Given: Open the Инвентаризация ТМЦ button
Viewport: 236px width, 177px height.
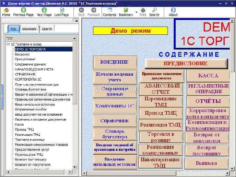Looking at the screenshot, I should (x=160, y=163).
